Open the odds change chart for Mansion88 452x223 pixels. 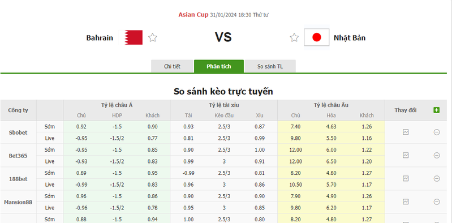pos(406,201)
